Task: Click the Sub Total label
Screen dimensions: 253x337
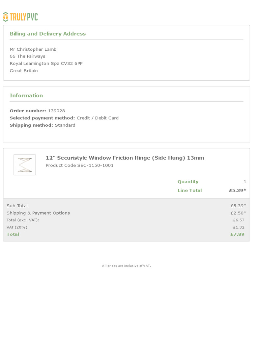Action: (x=17, y=206)
